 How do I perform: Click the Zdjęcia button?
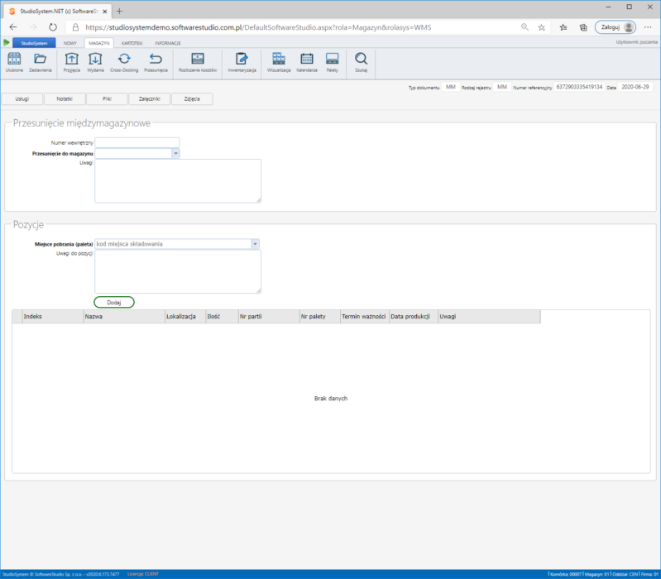(192, 99)
